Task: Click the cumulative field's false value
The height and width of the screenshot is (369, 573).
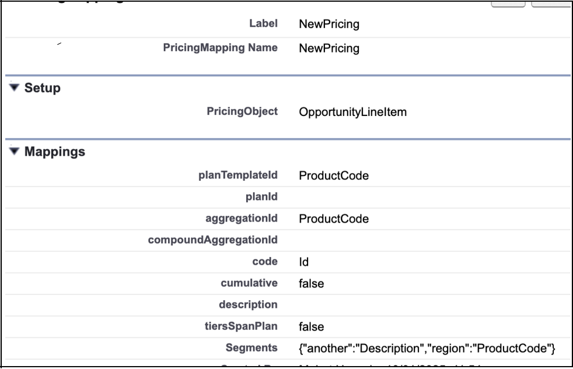Action: coord(311,284)
